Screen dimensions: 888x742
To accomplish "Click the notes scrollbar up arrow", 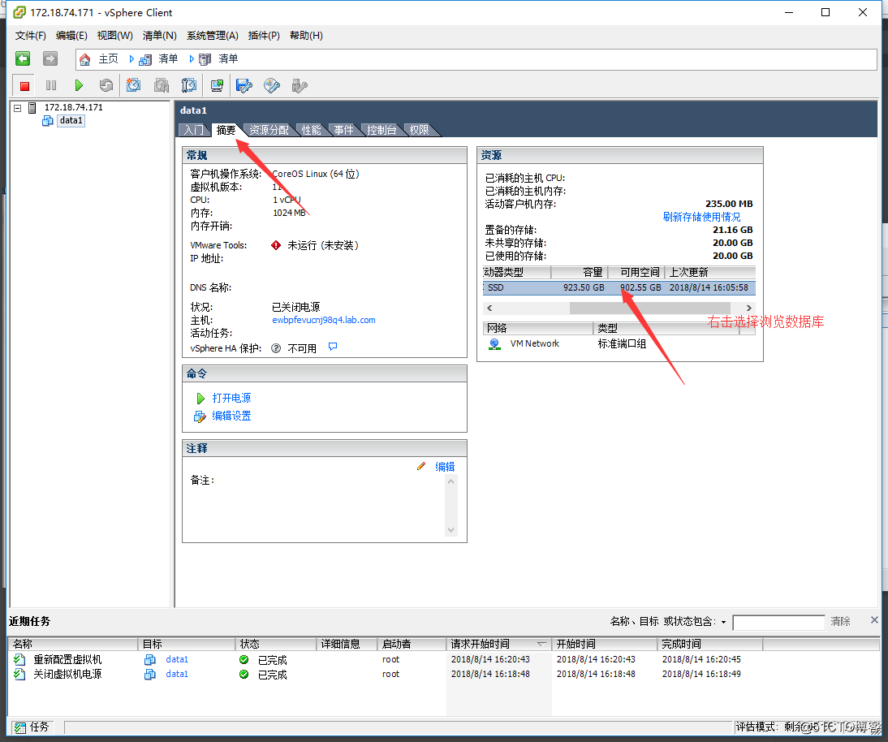I will pyautogui.click(x=450, y=481).
